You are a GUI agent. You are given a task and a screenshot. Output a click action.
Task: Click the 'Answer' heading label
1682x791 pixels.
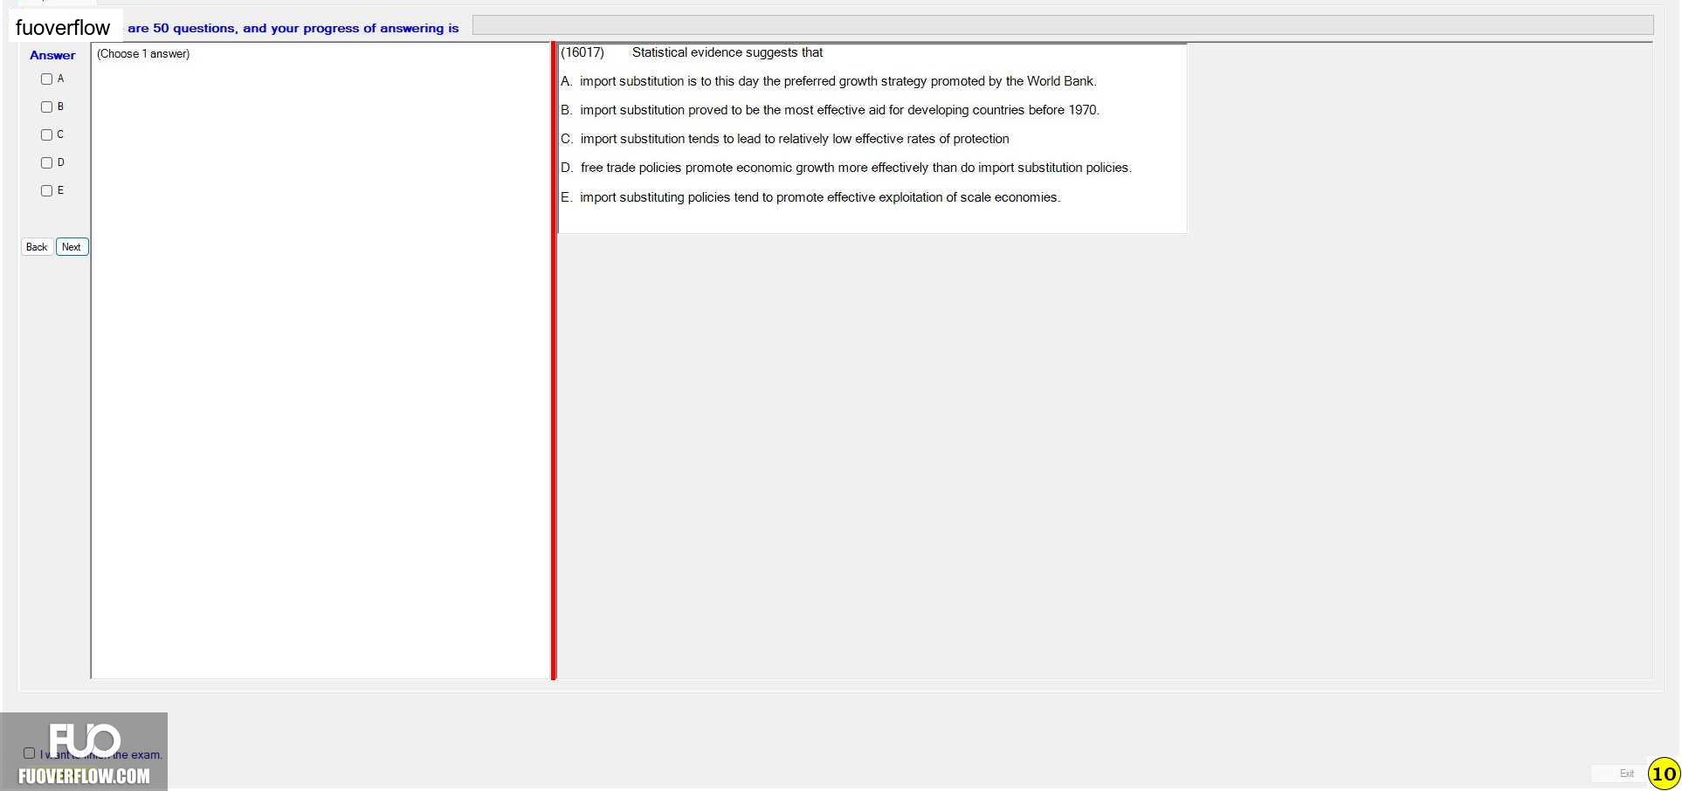52,55
